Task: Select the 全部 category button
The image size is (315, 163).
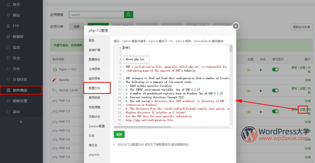Action: coord(77,27)
